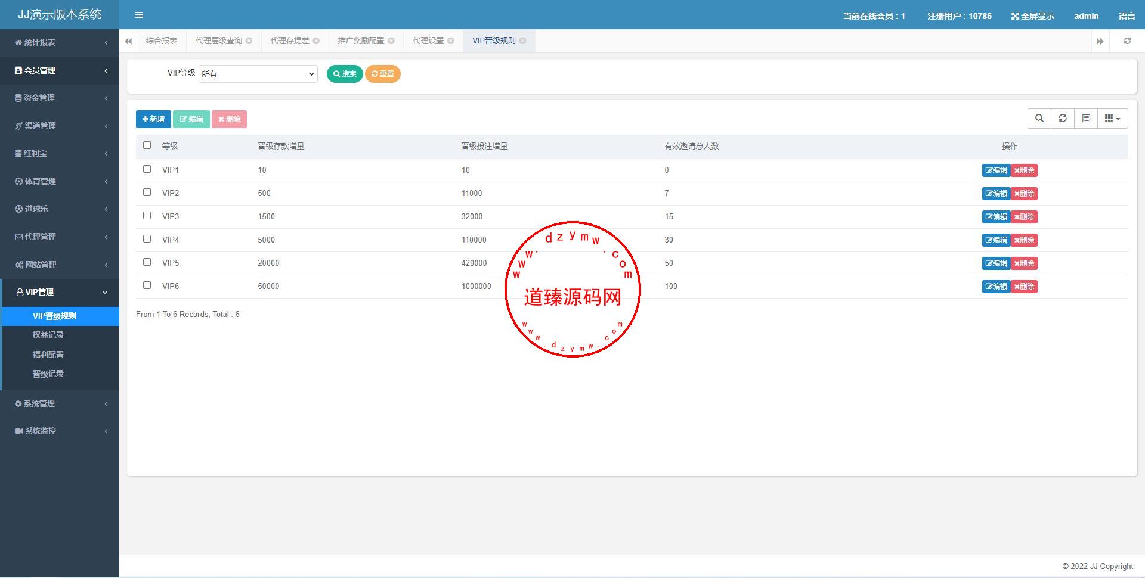Expand 系统管理 sidebar menu

tap(60, 403)
